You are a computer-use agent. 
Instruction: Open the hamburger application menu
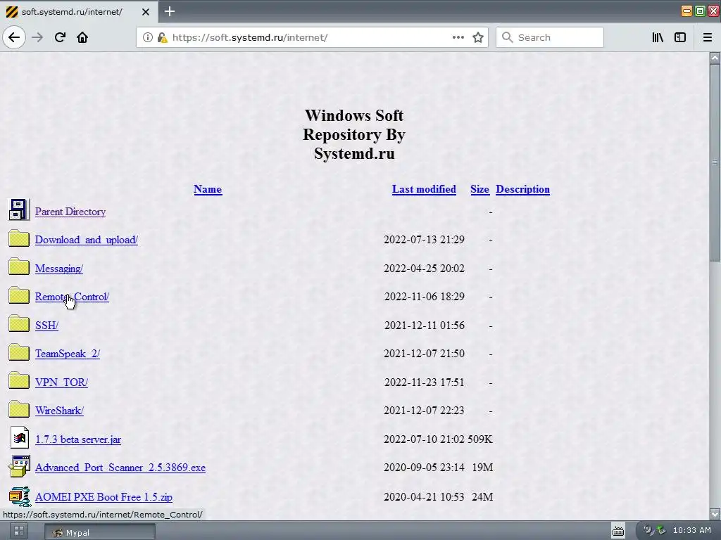tap(708, 37)
